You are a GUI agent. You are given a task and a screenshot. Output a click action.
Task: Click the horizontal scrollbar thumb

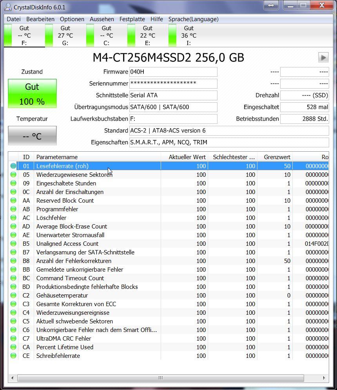coord(160,378)
